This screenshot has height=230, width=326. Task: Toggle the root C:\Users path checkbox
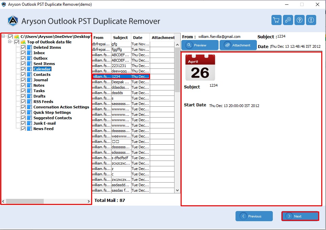pos(10,37)
